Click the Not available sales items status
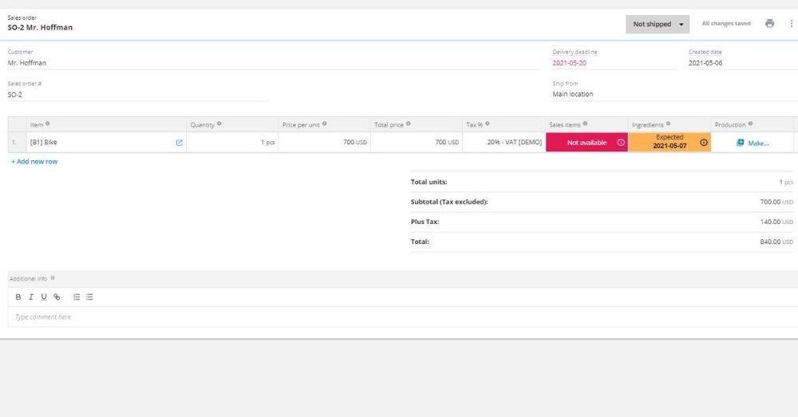The image size is (798, 417). (x=587, y=143)
